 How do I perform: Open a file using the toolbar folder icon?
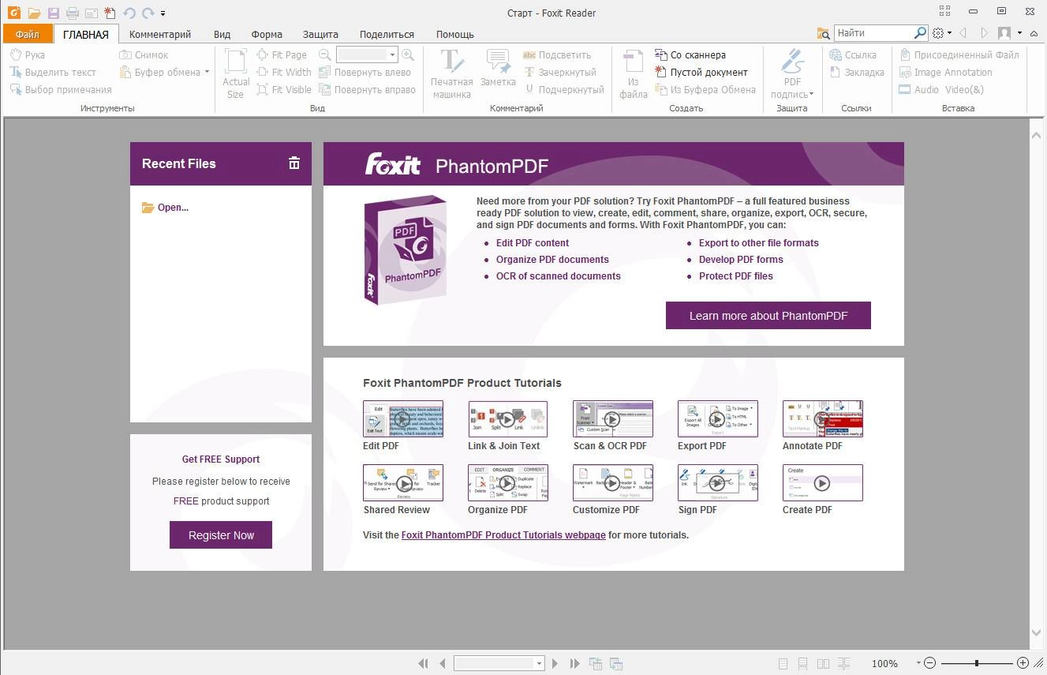34,13
